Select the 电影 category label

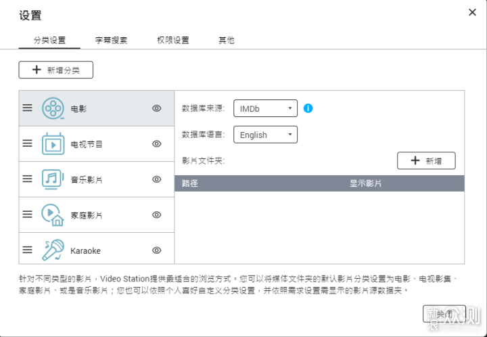click(x=79, y=109)
